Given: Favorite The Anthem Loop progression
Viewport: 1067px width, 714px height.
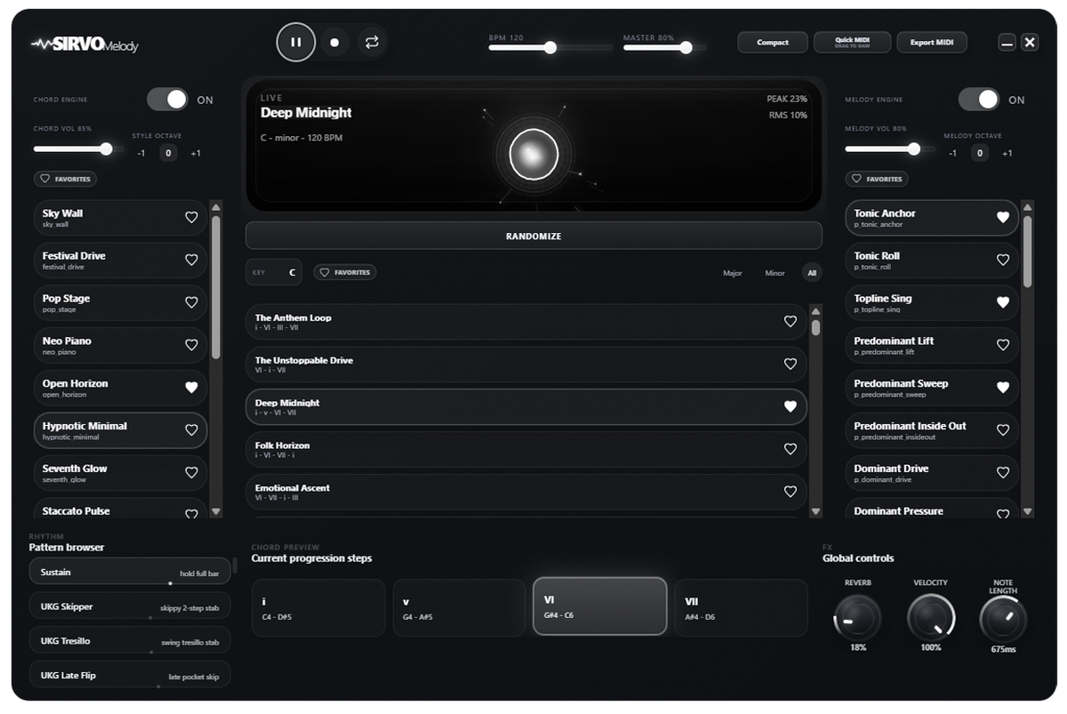Looking at the screenshot, I should click(x=790, y=322).
